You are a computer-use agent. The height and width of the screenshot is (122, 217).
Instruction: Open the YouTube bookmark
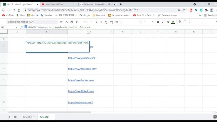(x=8, y=15)
